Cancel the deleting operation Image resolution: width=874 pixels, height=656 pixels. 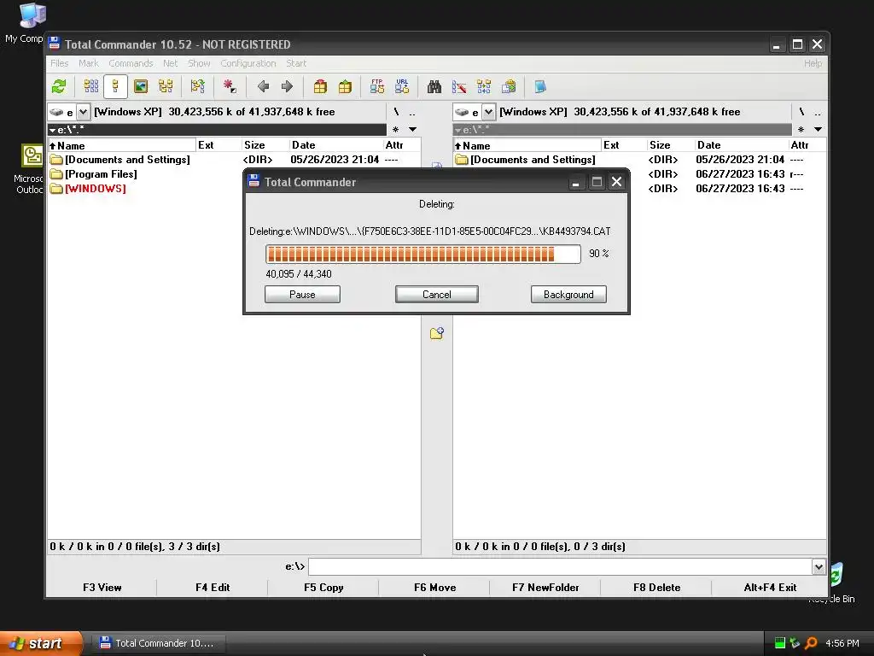click(x=436, y=295)
